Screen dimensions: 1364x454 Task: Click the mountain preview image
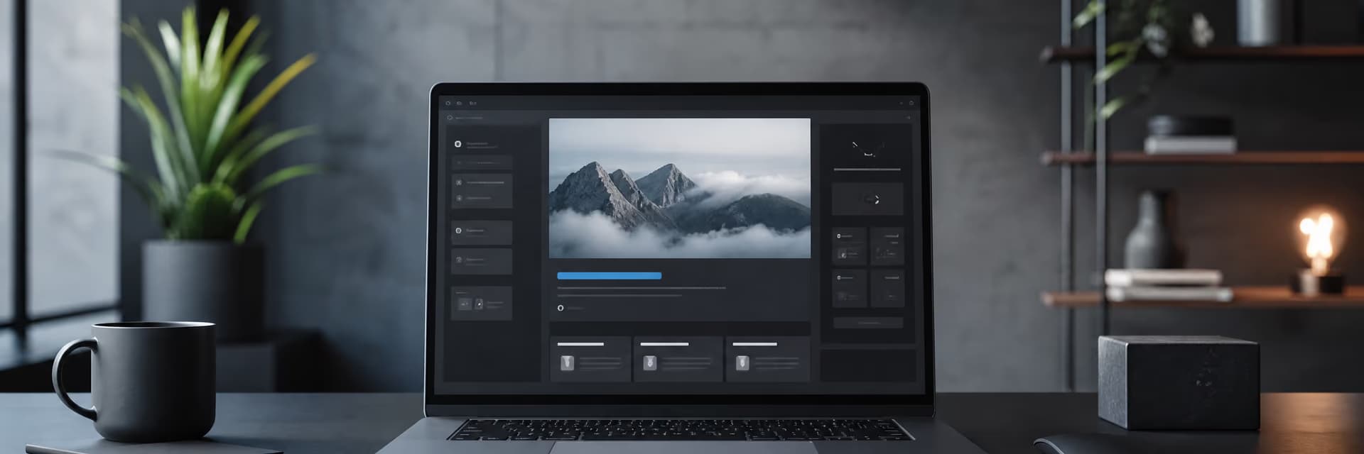[x=680, y=188]
